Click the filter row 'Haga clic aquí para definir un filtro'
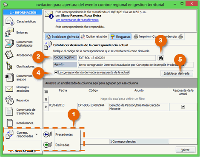 click(123, 99)
